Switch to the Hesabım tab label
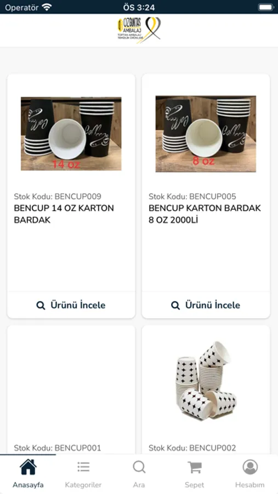278x494 pixels. point(250,485)
